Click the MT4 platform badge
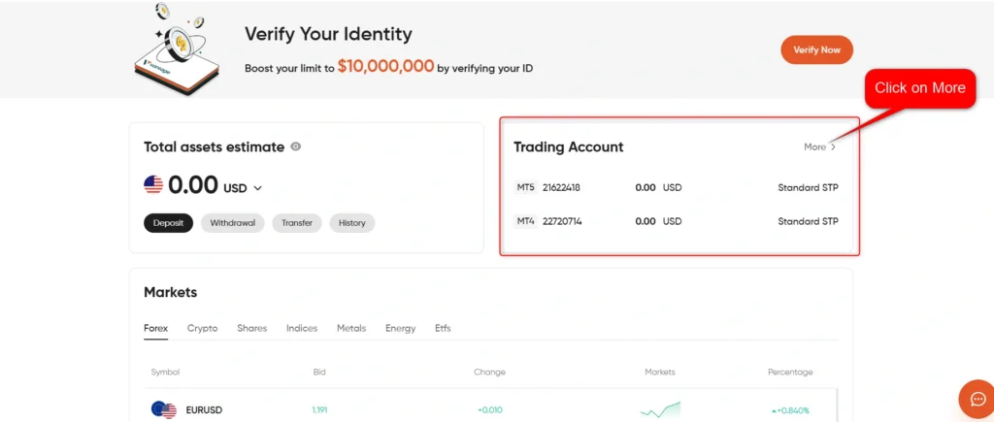This screenshot has height=422, width=994. pos(525,222)
